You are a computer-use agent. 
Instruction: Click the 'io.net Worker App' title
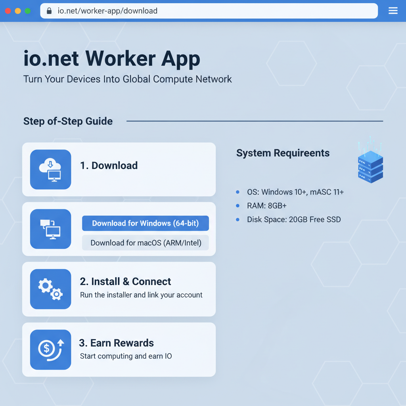click(x=111, y=59)
